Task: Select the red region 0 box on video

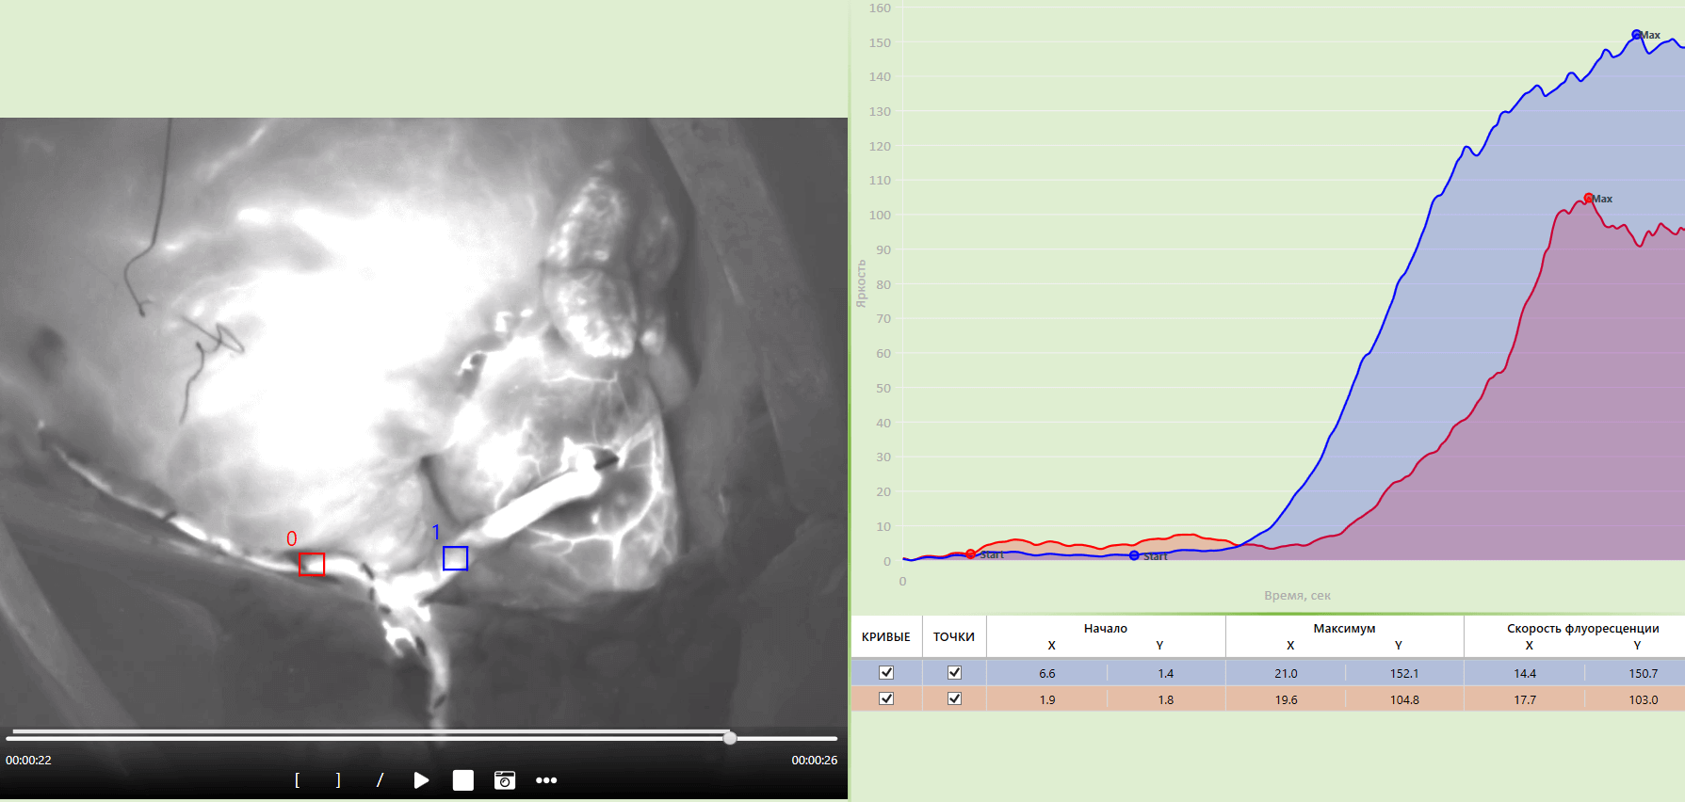Action: tap(312, 564)
